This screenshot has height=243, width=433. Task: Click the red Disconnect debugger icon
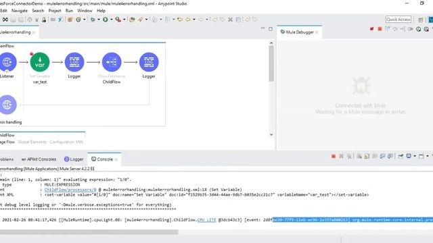point(371,29)
